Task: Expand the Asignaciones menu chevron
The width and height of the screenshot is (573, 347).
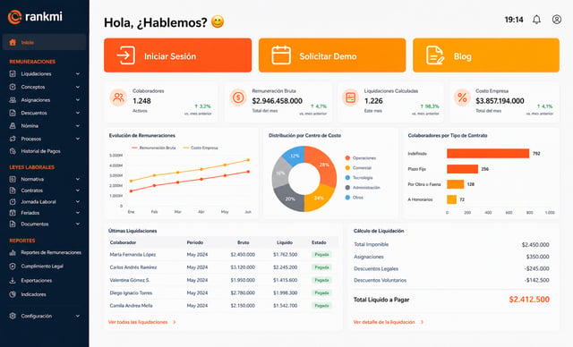Action: pos(78,100)
